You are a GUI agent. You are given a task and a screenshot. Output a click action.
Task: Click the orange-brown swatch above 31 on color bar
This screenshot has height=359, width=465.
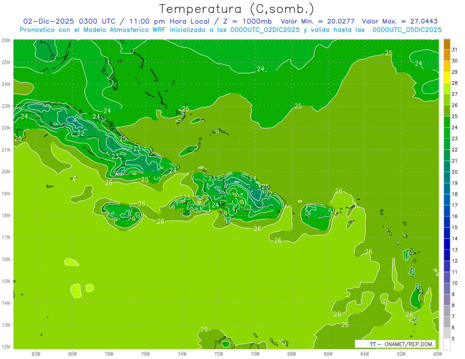(447, 44)
